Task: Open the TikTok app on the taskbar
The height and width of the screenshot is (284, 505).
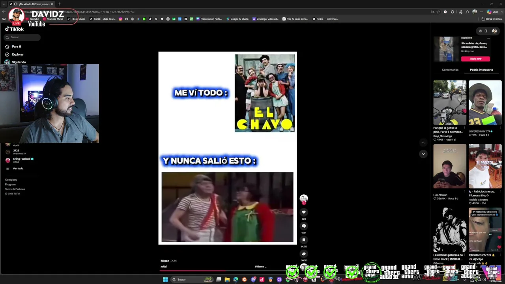Action: (262, 280)
